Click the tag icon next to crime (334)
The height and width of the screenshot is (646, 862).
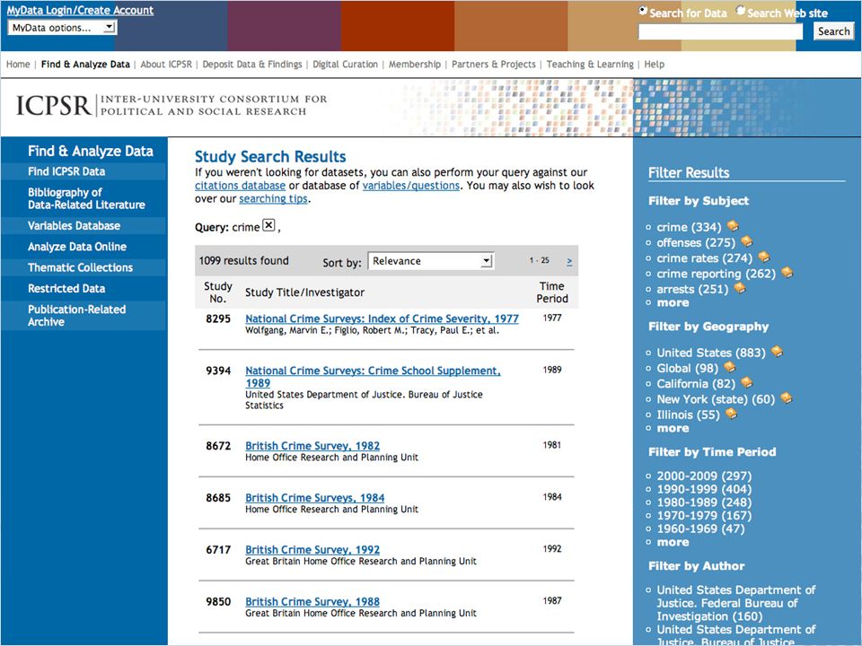(x=733, y=226)
